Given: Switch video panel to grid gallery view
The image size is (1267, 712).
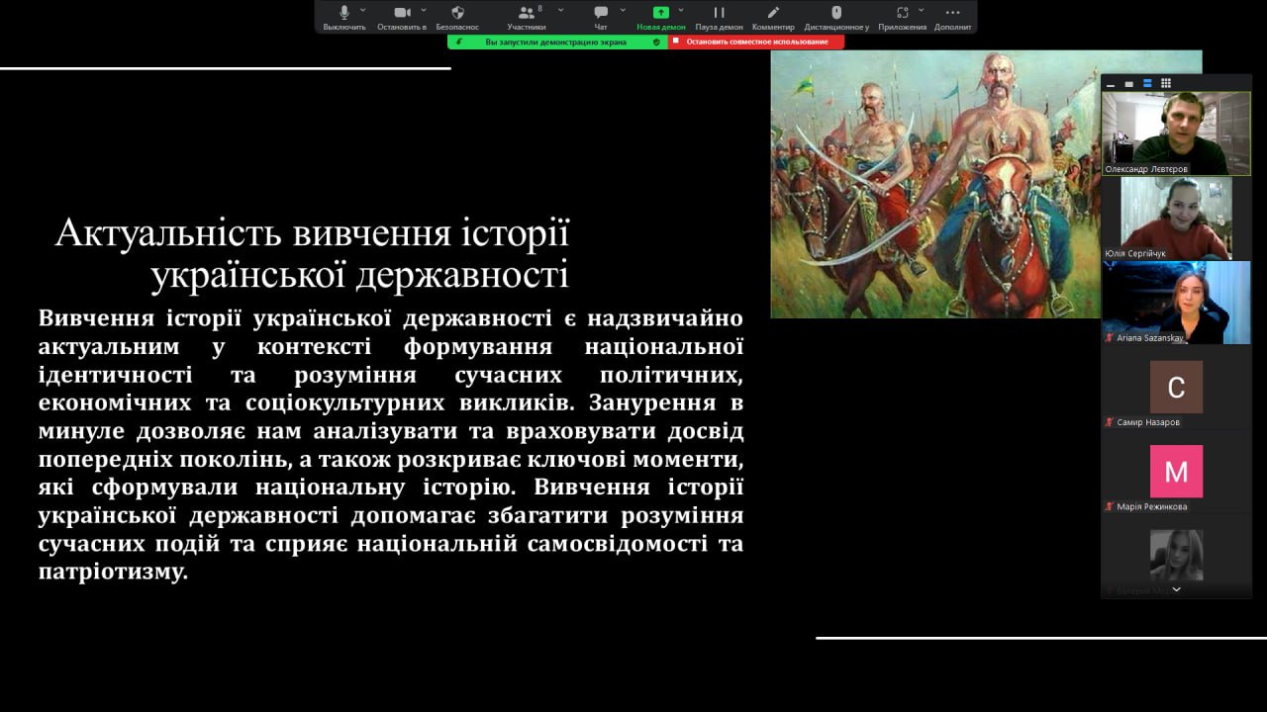Looking at the screenshot, I should coord(1166,84).
